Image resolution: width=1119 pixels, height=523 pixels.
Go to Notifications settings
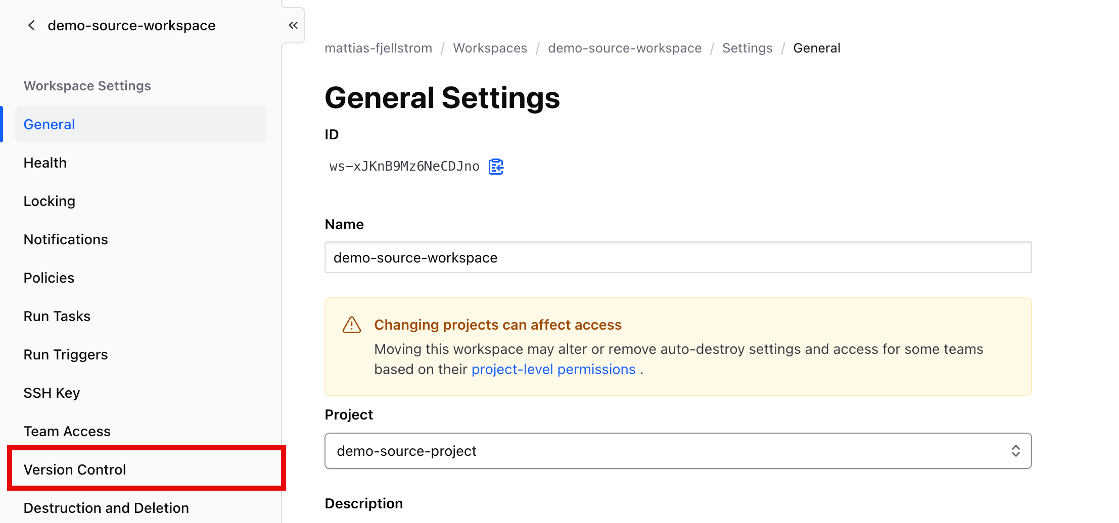(65, 239)
